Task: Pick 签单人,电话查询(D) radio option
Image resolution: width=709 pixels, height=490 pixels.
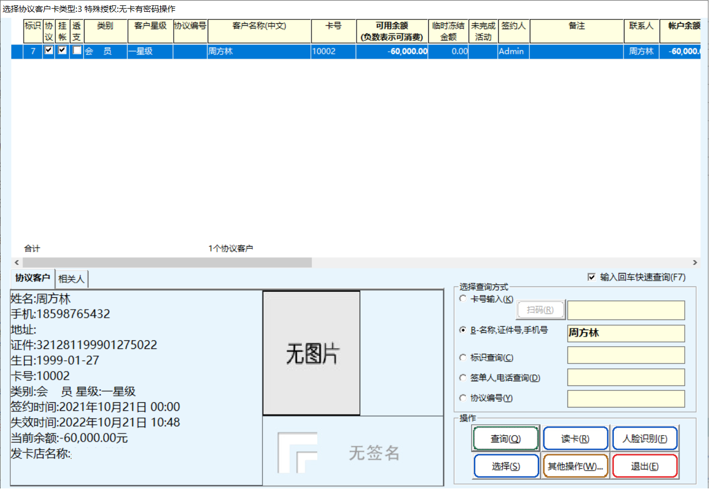Action: (463, 378)
